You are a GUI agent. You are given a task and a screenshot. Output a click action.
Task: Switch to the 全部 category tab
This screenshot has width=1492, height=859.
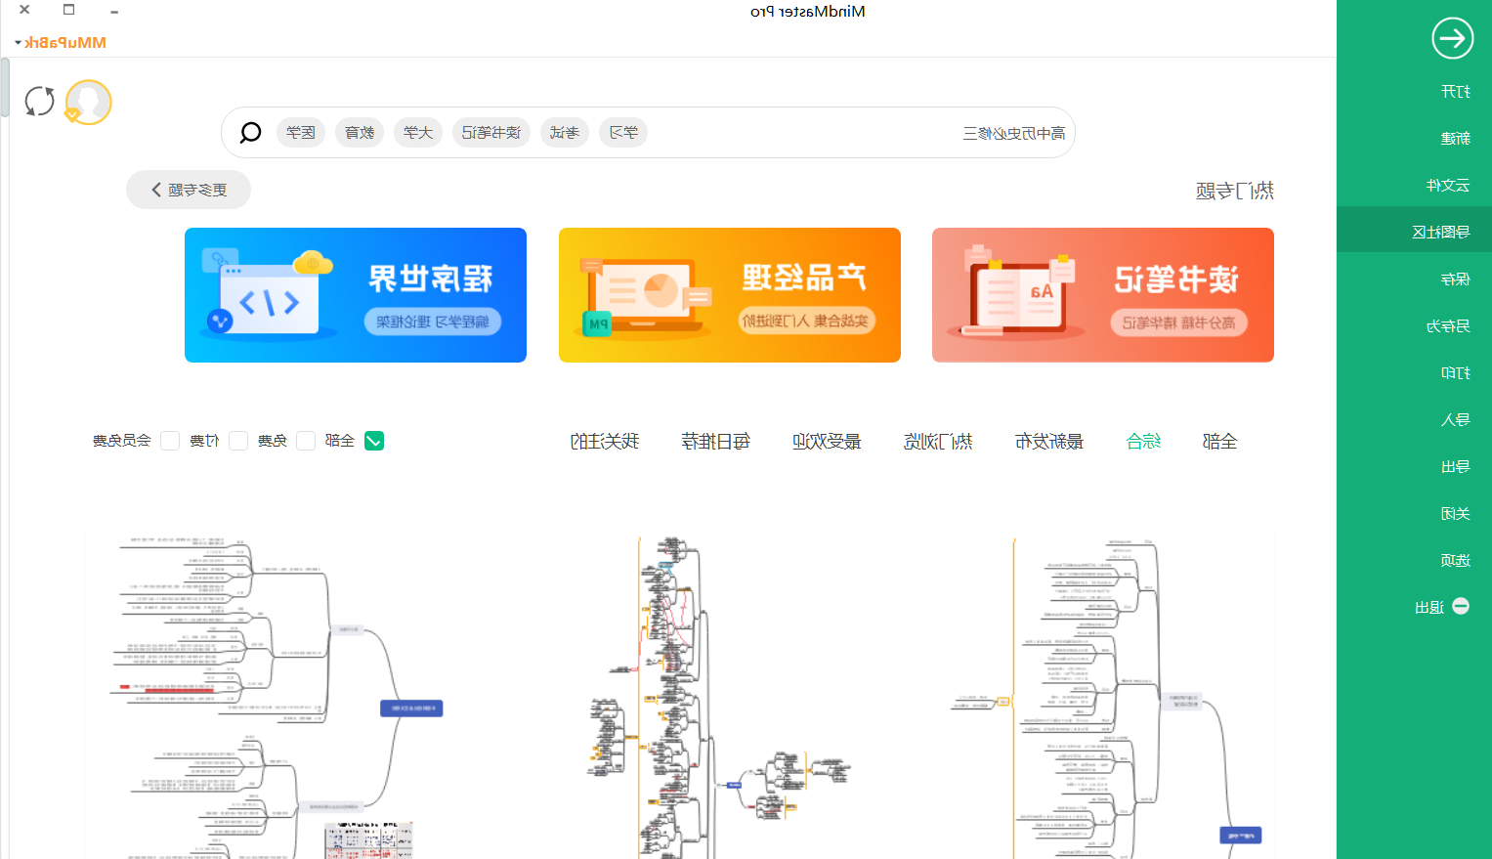coord(1220,442)
